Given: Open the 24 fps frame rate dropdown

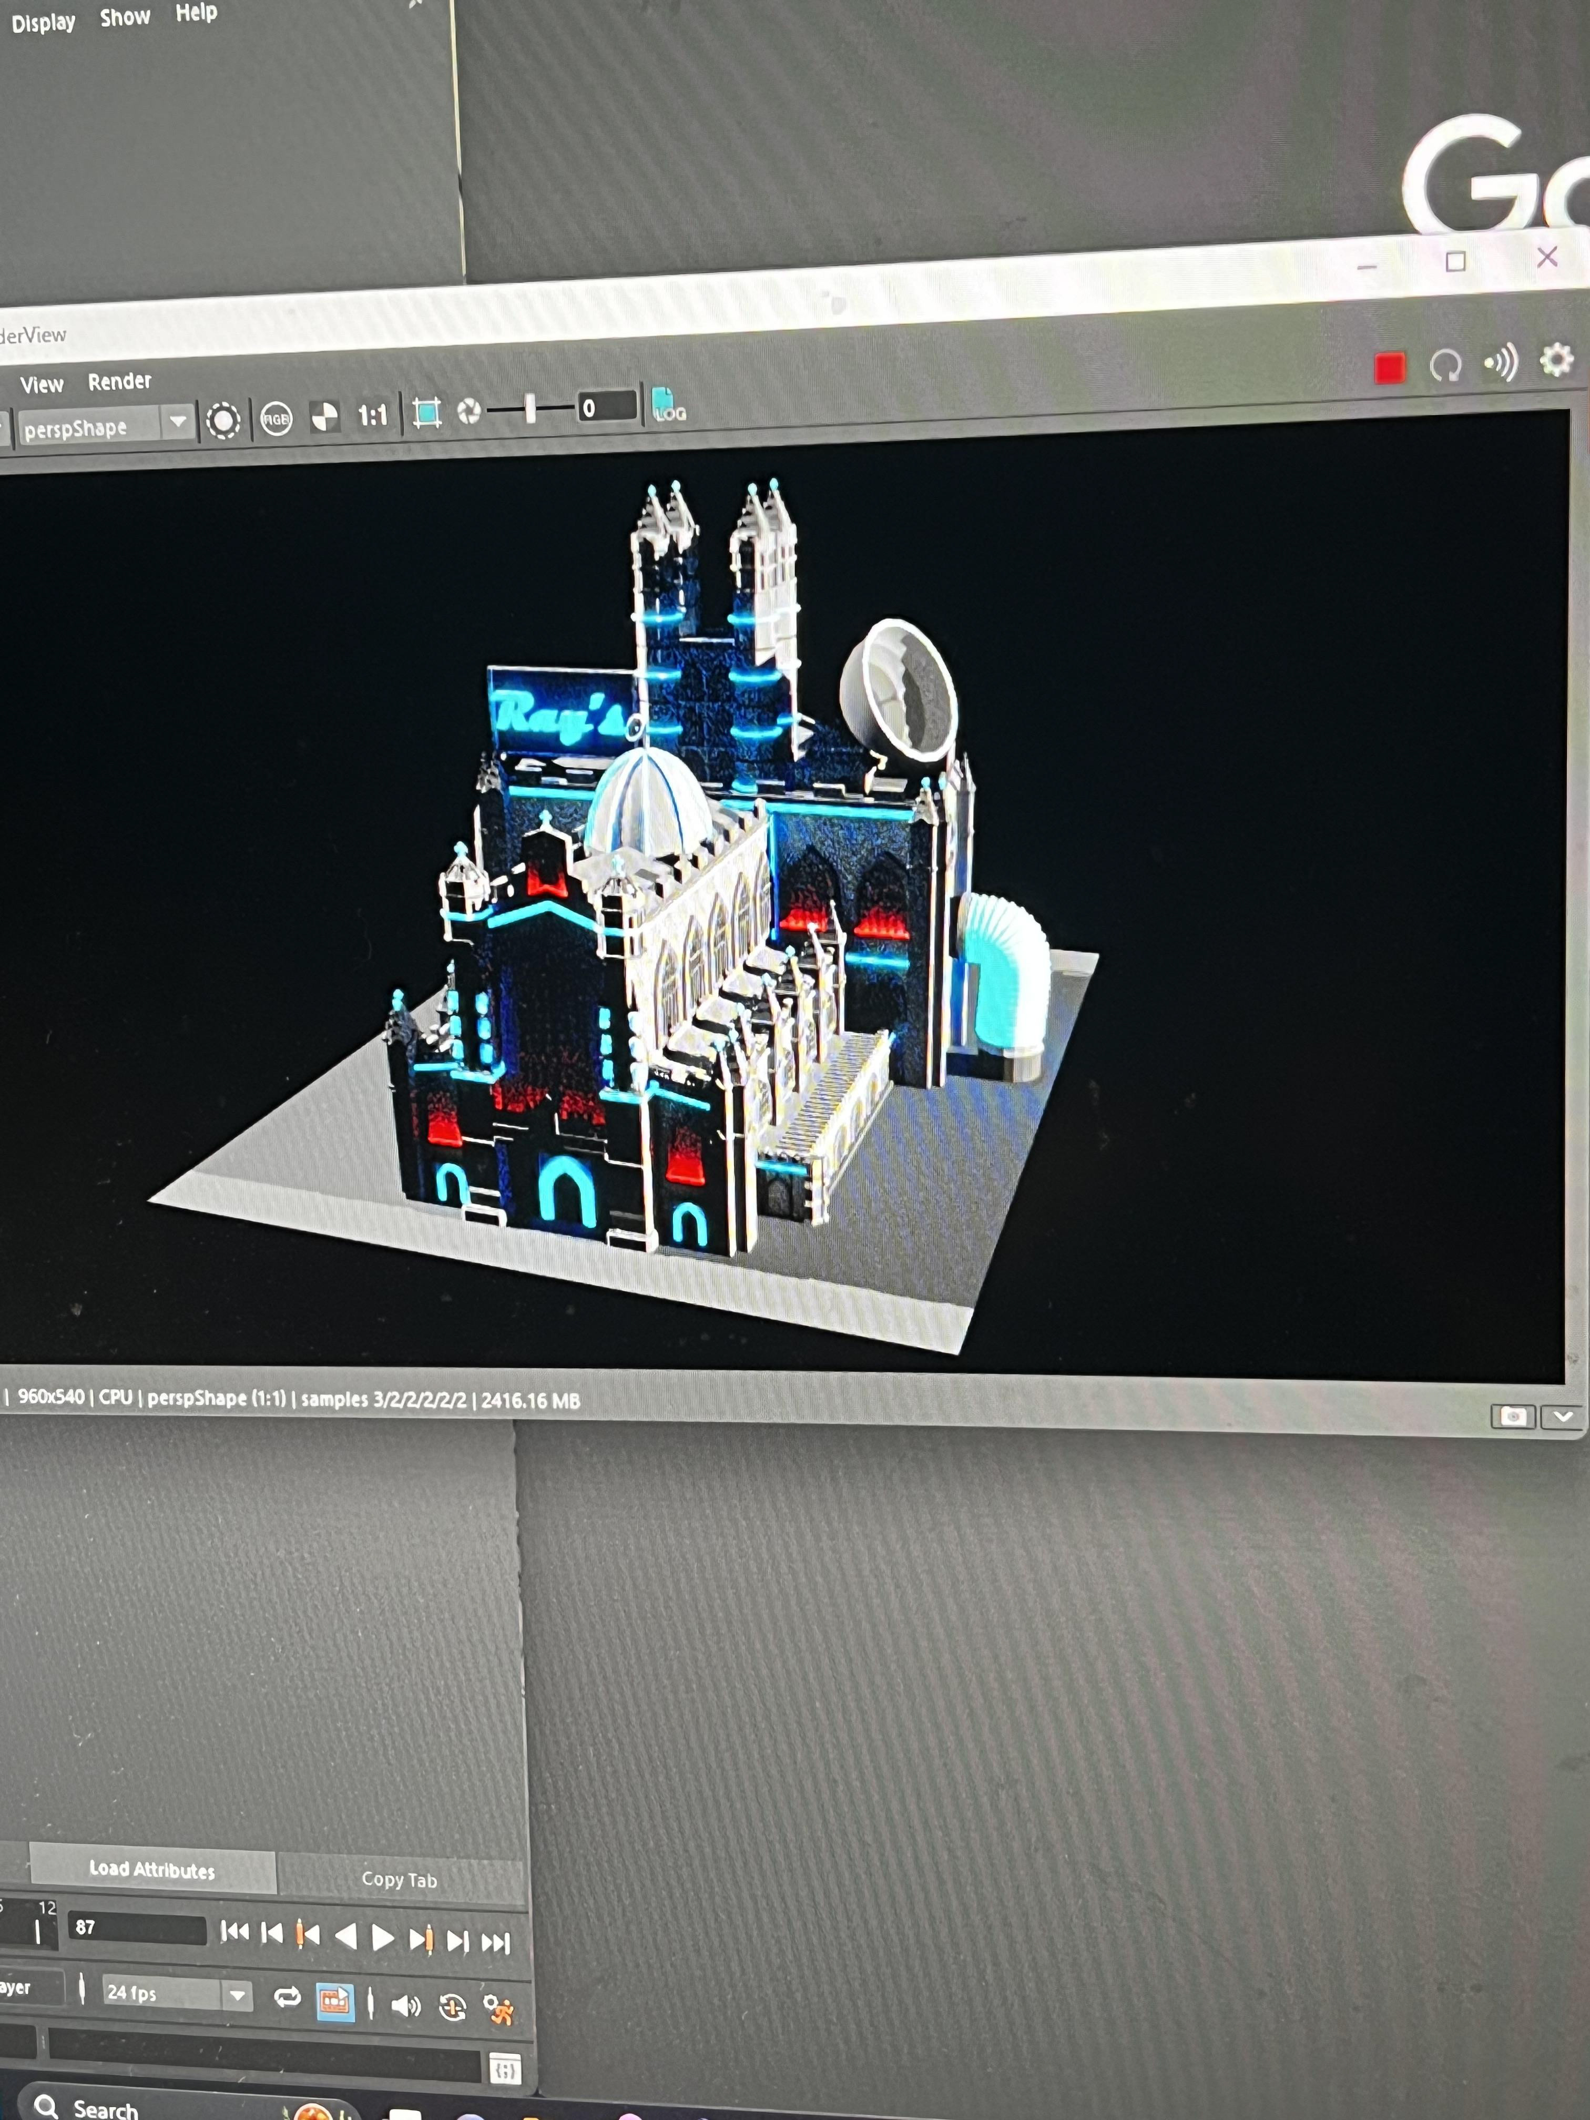Looking at the screenshot, I should [x=177, y=1993].
